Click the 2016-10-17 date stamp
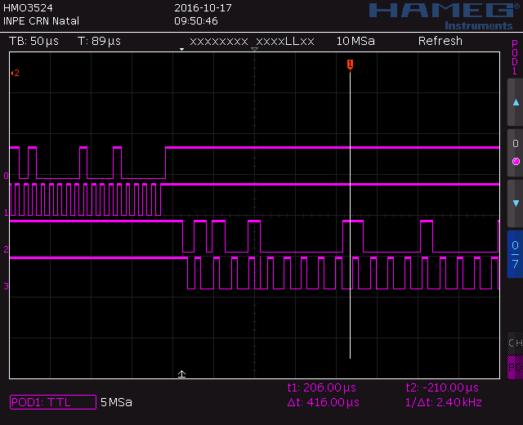 (x=203, y=8)
